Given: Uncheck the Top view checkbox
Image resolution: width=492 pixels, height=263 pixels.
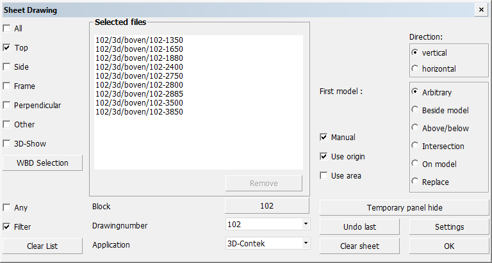Looking at the screenshot, I should tap(7, 48).
